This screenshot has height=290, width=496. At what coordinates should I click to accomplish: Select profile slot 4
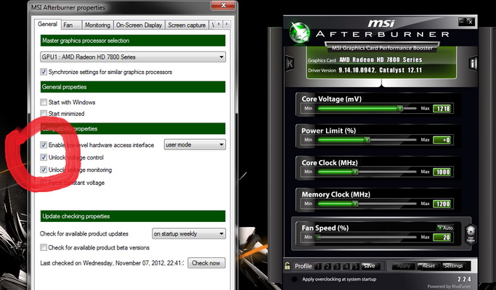346,266
